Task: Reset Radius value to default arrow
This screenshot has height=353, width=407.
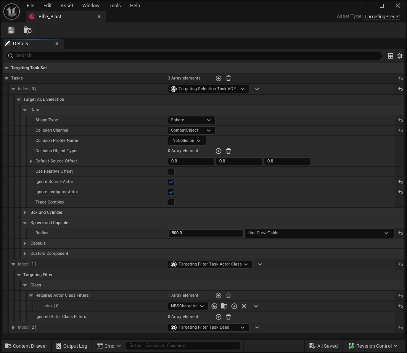Action: point(401,233)
